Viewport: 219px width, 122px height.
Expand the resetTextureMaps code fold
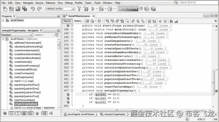coord(72,87)
